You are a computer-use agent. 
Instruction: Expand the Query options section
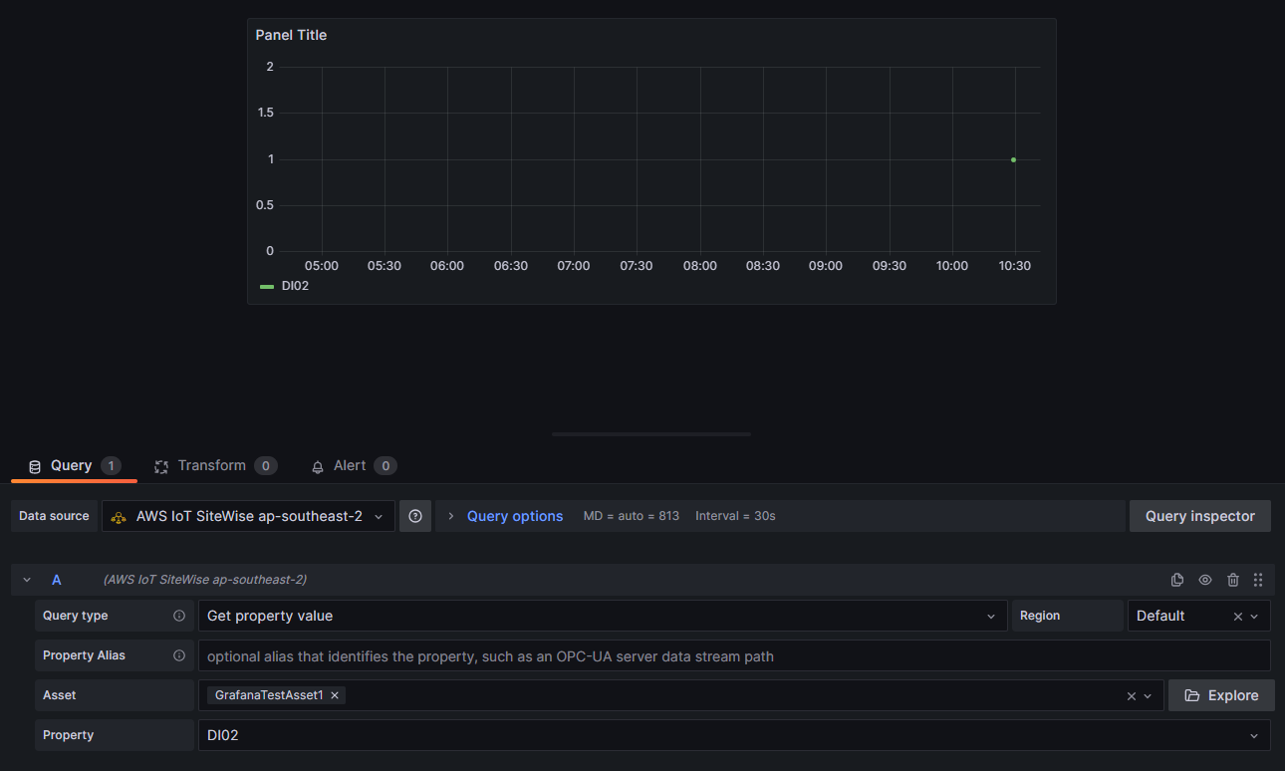(x=515, y=516)
